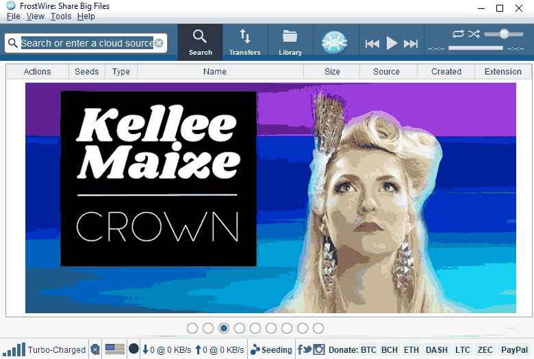The height and width of the screenshot is (359, 534).
Task: Sort results by Seeds column
Action: 87,72
